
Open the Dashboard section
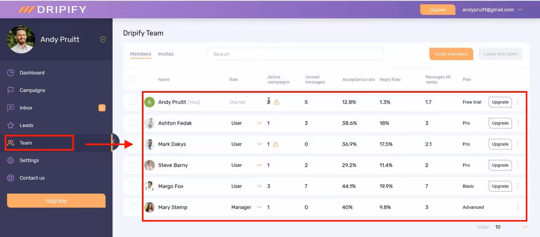[x=32, y=73]
